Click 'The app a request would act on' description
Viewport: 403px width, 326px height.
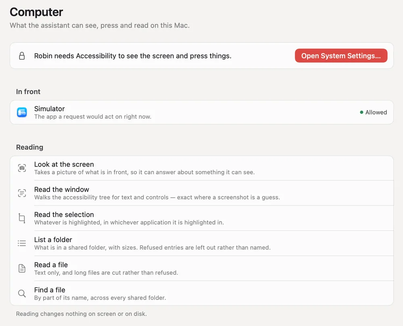(93, 117)
